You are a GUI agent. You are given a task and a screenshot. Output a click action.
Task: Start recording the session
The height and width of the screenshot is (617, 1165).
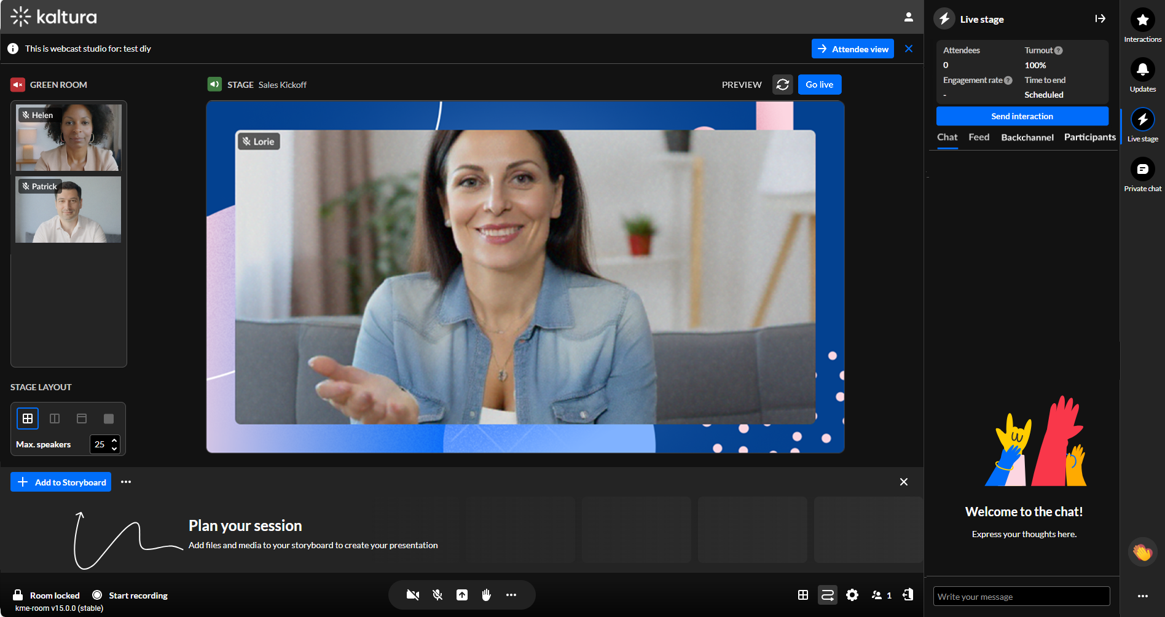click(130, 595)
